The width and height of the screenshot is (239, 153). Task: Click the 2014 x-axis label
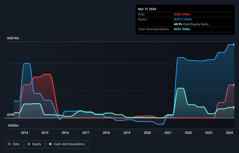pyautogui.click(x=24, y=133)
